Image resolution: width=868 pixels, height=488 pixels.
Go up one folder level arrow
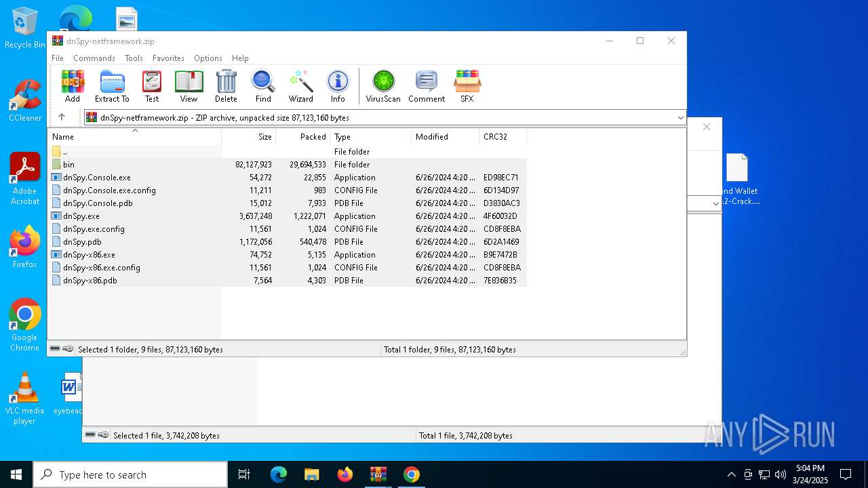62,117
